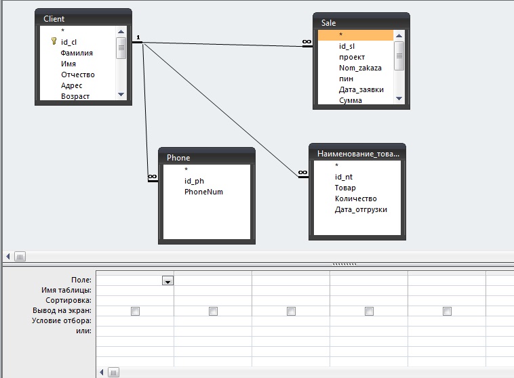
Task: Select the Фамилия field in the Client table
Action: tap(77, 53)
